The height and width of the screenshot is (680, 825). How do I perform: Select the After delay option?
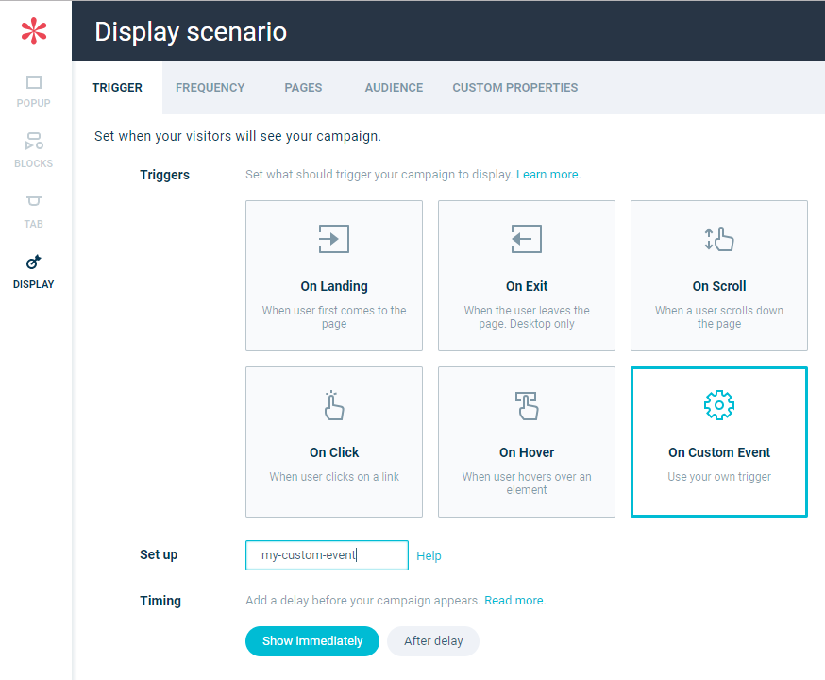[x=433, y=641]
